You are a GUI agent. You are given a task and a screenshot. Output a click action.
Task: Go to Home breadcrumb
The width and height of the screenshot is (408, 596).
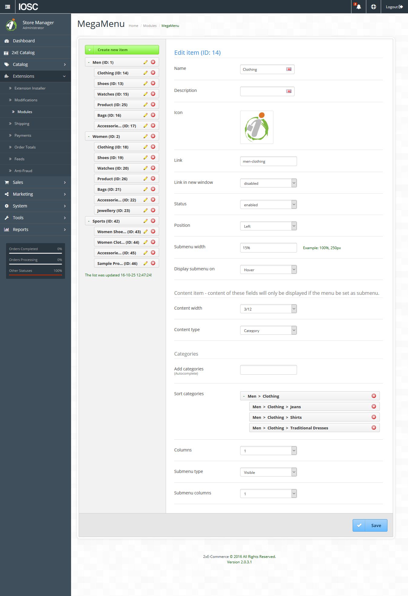133,26
